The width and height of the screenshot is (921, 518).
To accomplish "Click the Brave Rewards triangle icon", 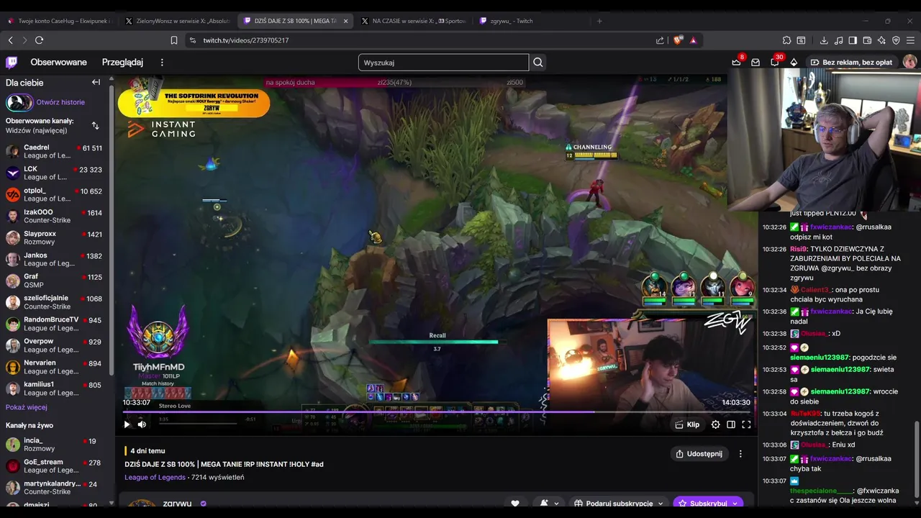I will click(x=693, y=40).
